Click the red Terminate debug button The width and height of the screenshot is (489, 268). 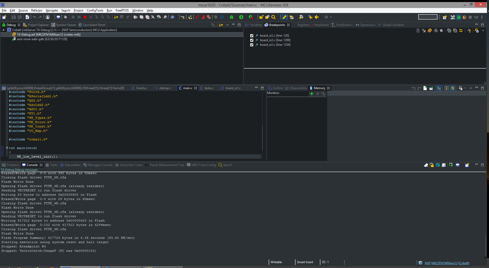[85, 17]
